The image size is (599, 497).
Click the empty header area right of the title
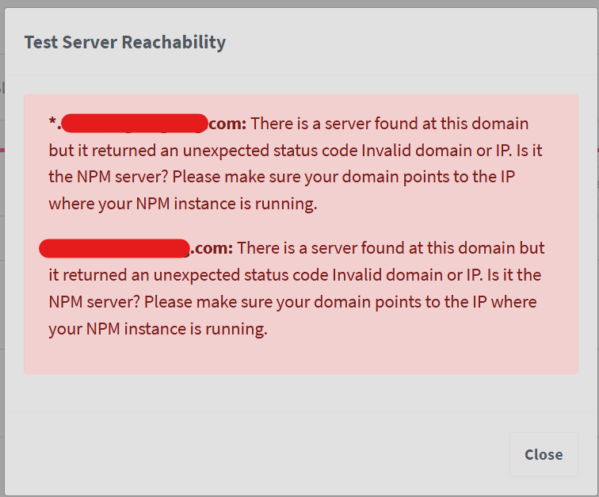(409, 42)
